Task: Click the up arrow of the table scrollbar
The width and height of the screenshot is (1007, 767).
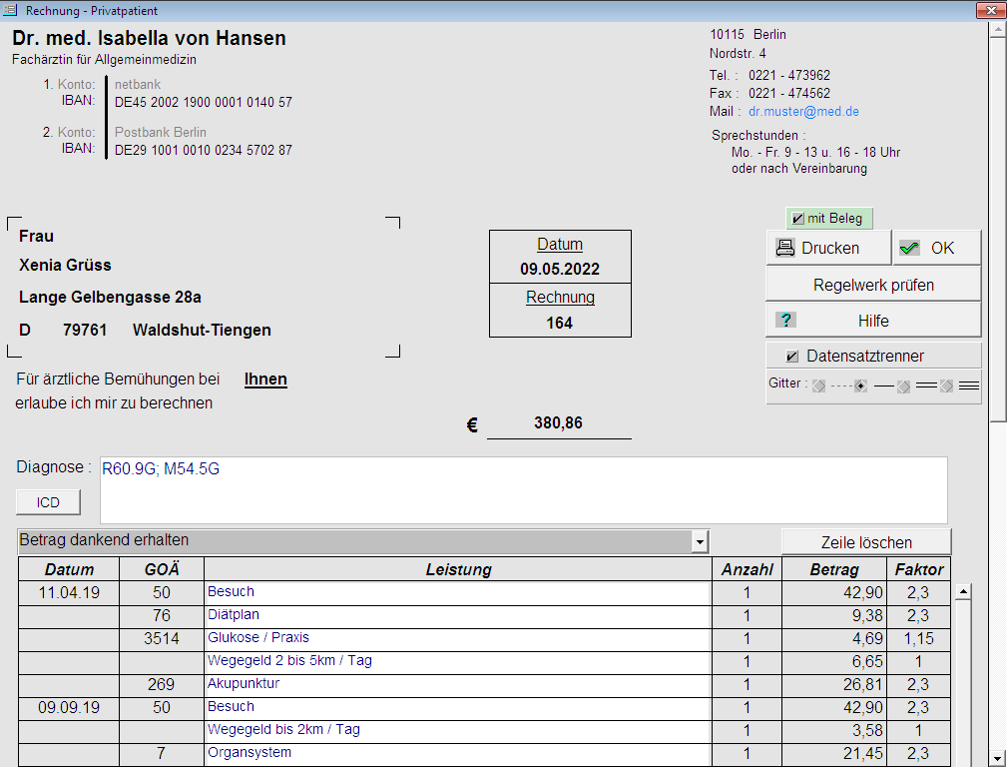Action: pos(963,592)
